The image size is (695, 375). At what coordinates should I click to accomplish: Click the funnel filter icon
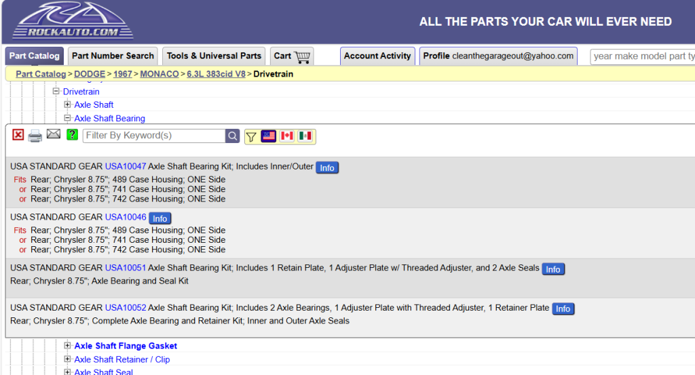point(251,136)
